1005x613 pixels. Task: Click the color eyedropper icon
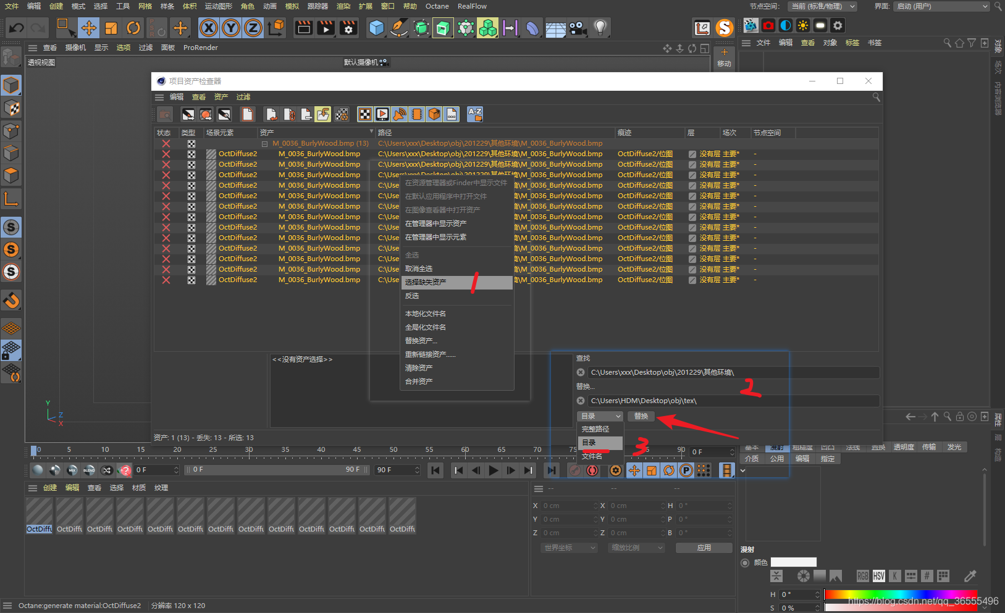(x=970, y=576)
